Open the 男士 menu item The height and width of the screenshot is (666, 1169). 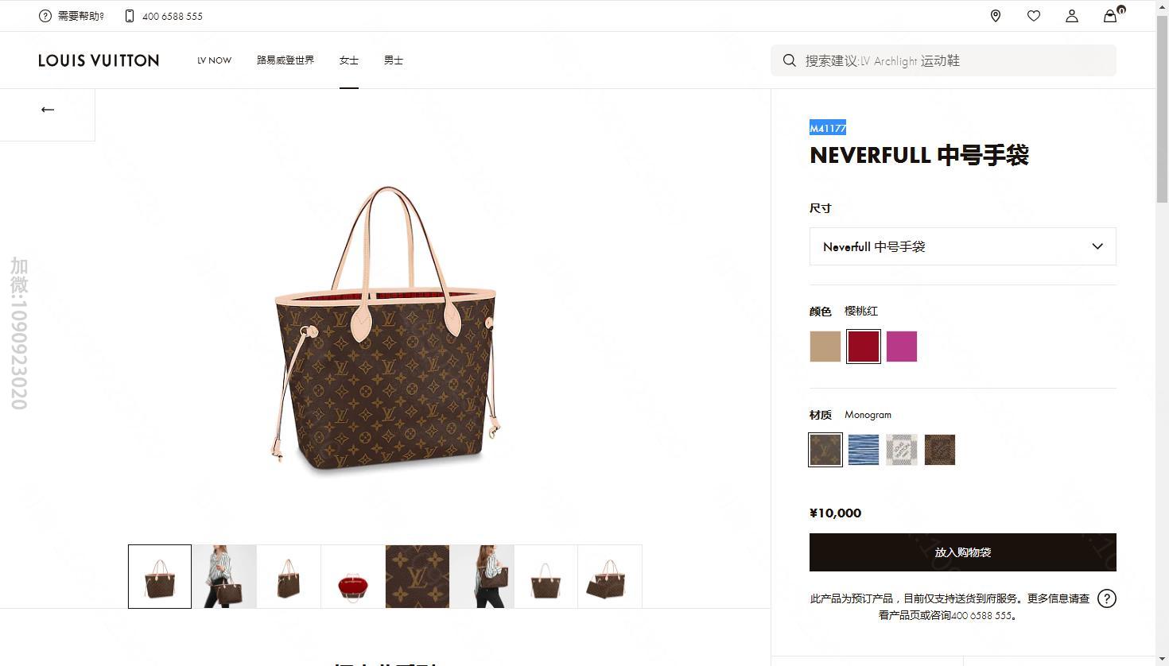394,60
